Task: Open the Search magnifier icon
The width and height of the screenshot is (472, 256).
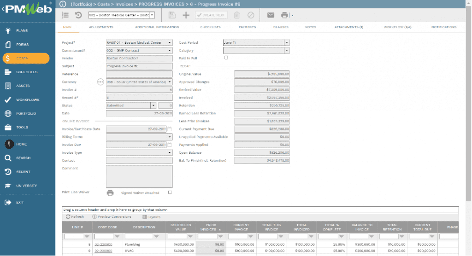Action: click(8, 158)
